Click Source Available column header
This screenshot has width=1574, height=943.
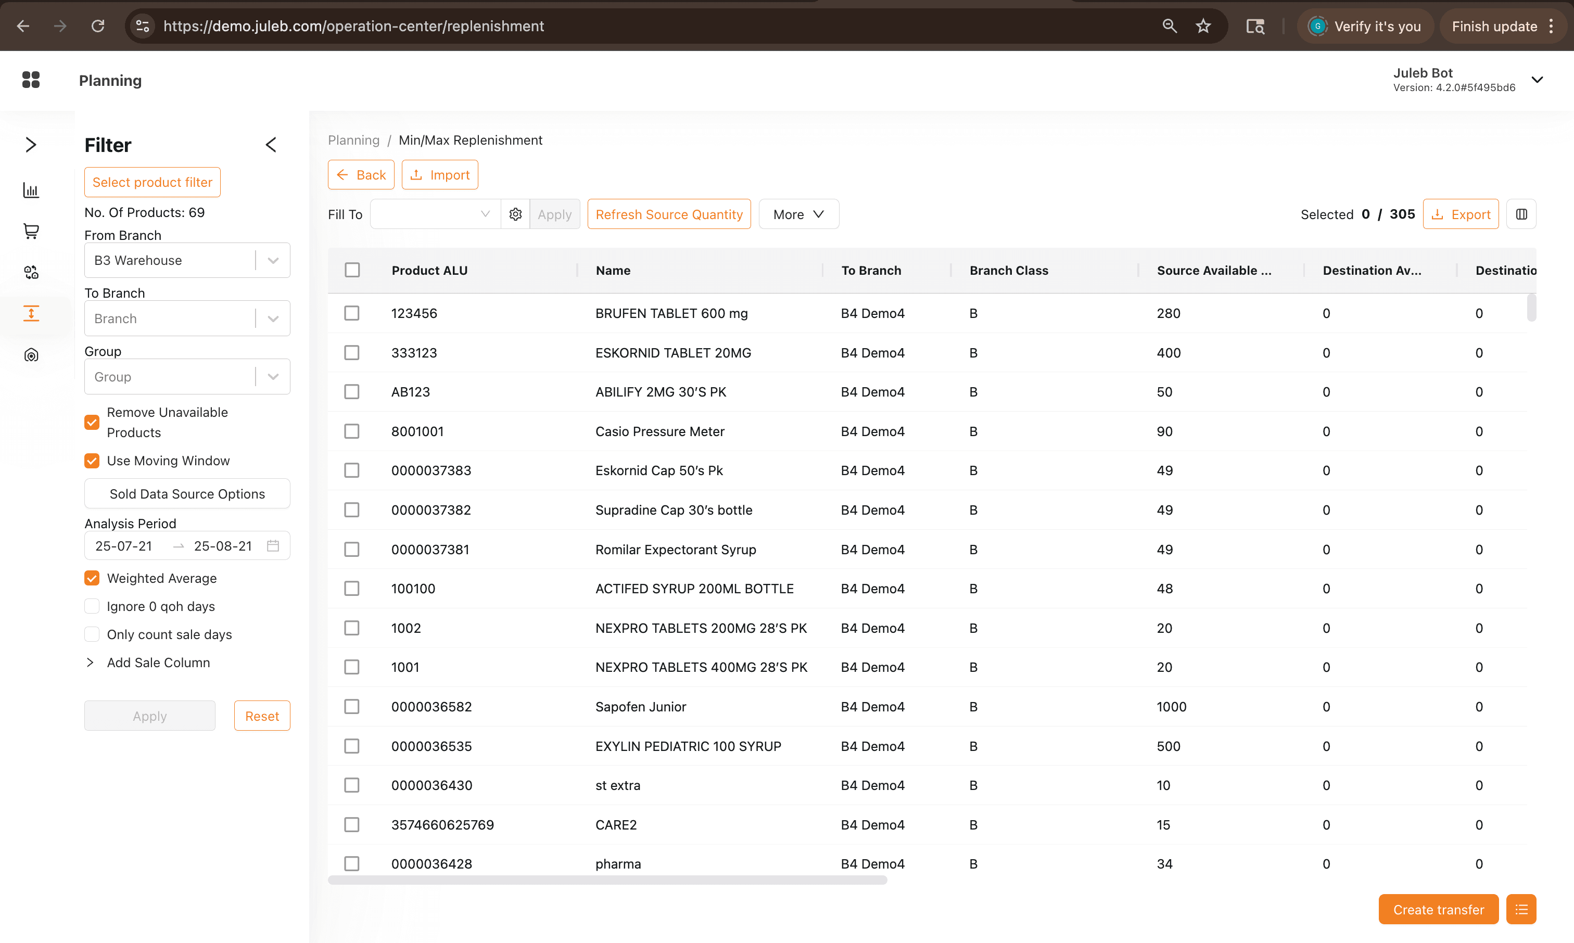click(x=1214, y=270)
